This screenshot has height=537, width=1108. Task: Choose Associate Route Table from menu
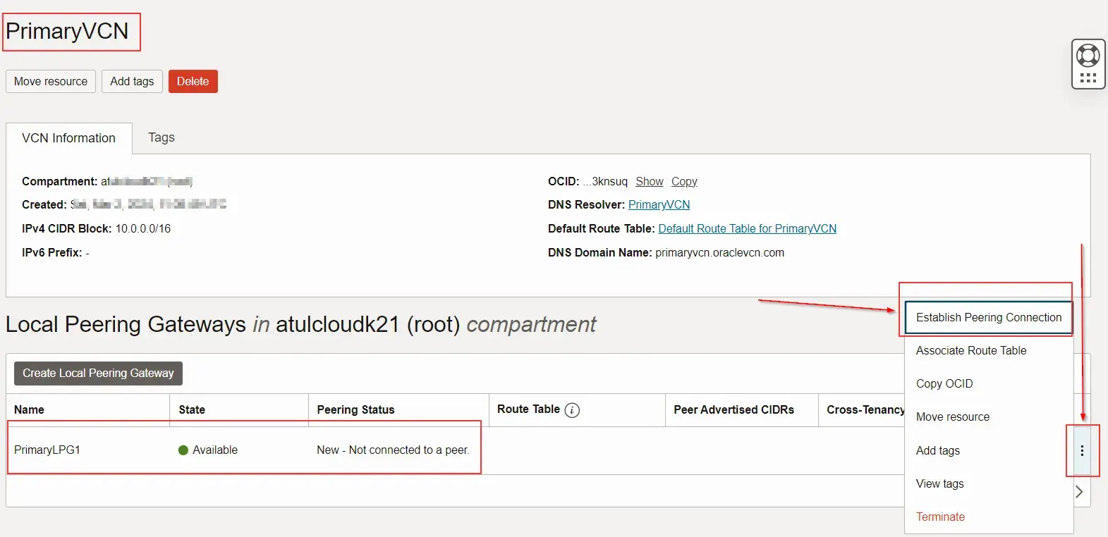point(970,351)
